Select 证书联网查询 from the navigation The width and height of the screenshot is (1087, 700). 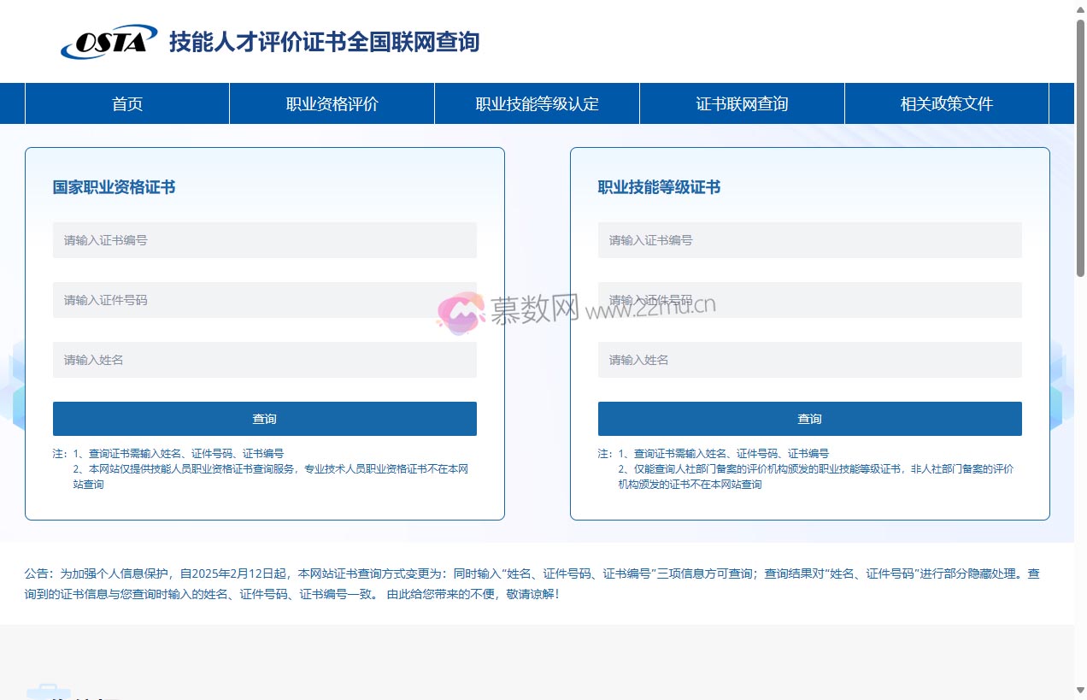pyautogui.click(x=741, y=103)
